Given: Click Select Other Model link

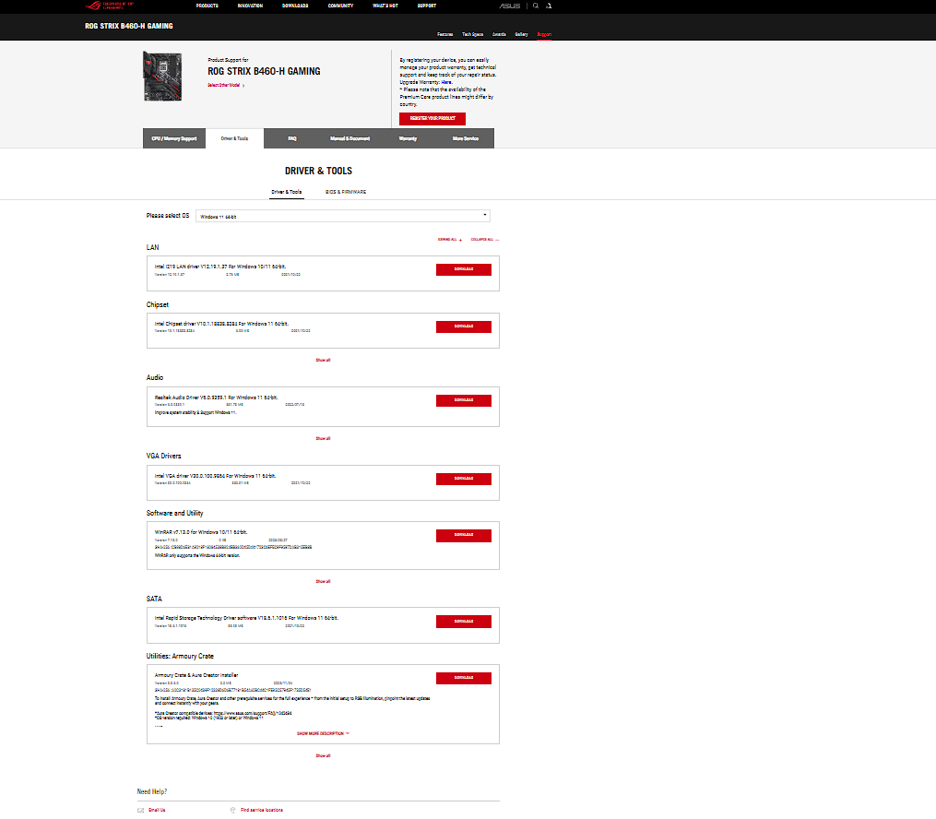Looking at the screenshot, I should point(226,86).
